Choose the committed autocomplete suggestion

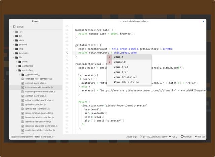point(129,67)
